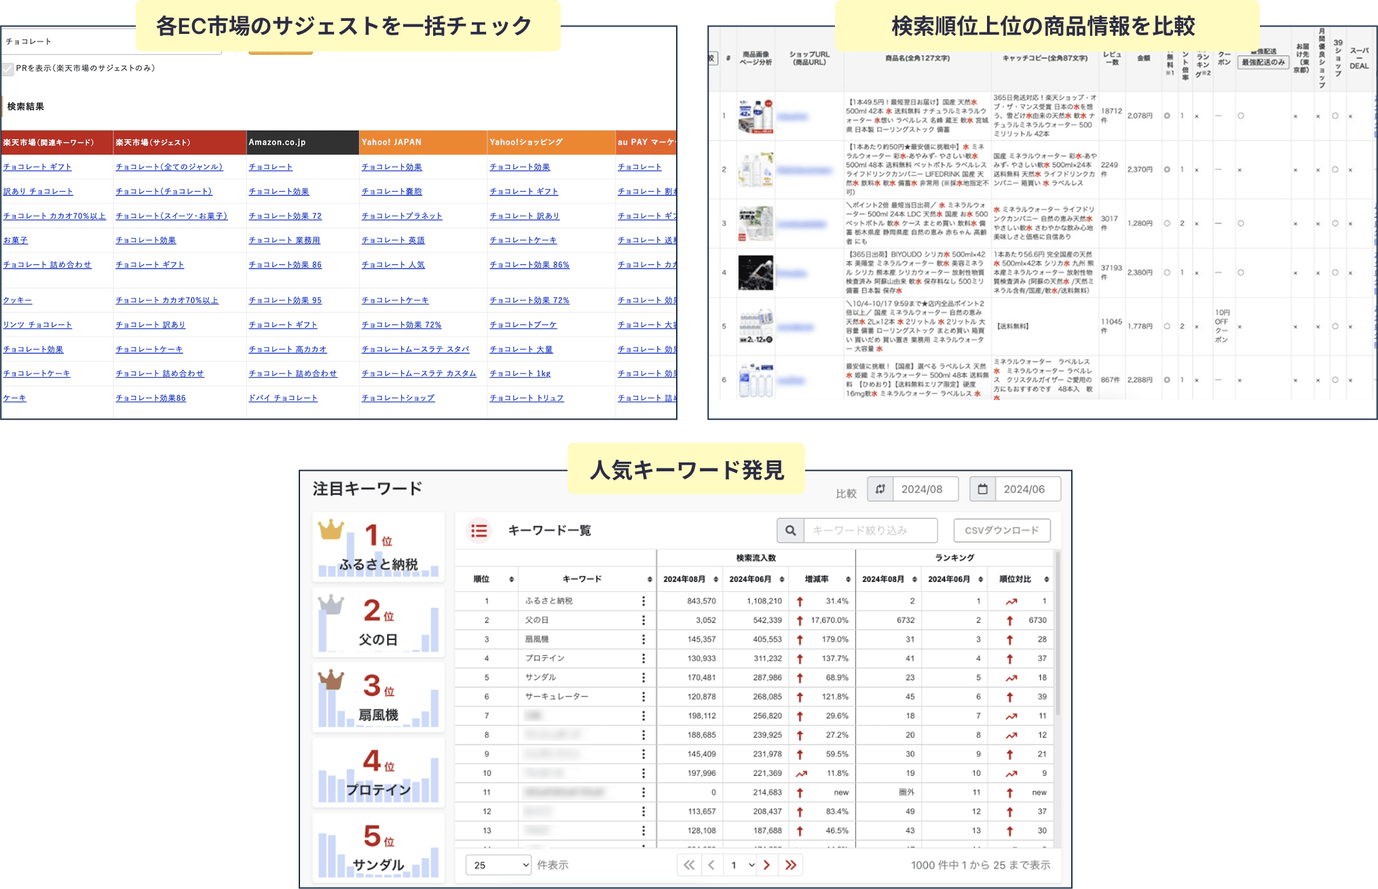This screenshot has height=889, width=1378.
Task: Open the チョコレート トリュフ link
Action: tap(527, 398)
